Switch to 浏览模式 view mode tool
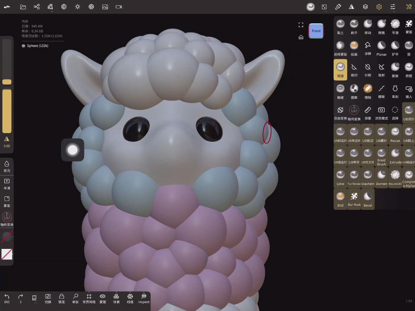The width and height of the screenshot is (415, 311). (x=381, y=113)
